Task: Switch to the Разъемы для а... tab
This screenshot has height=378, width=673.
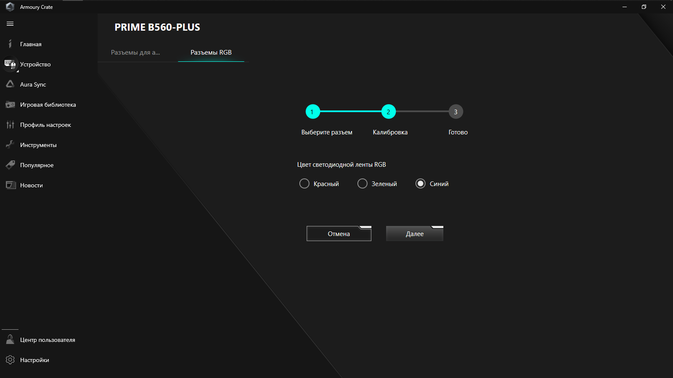Action: pos(135,52)
